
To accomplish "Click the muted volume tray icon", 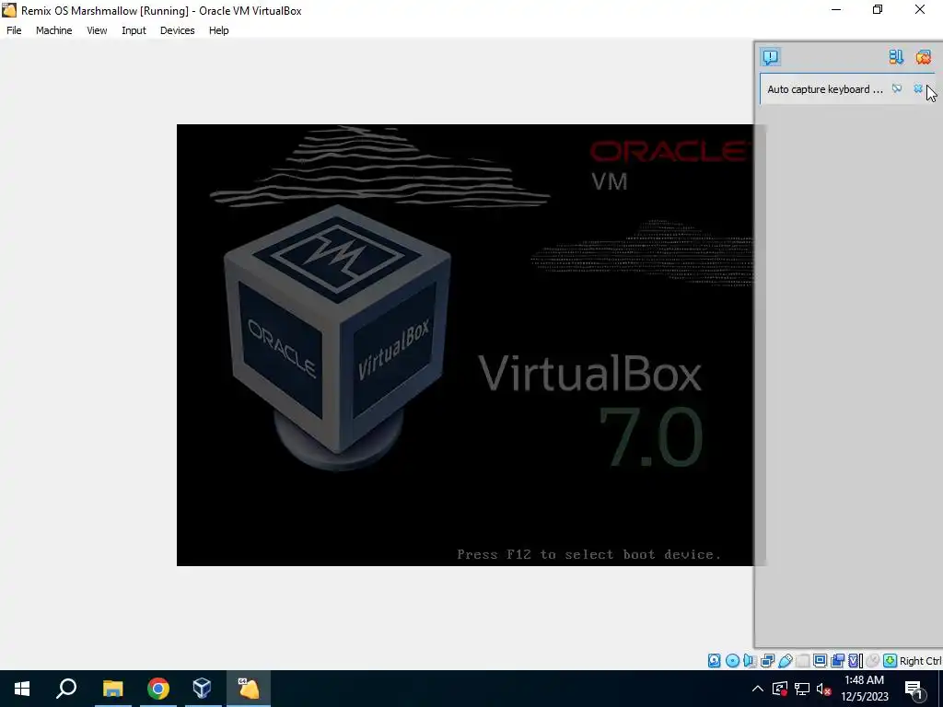I will [x=824, y=689].
